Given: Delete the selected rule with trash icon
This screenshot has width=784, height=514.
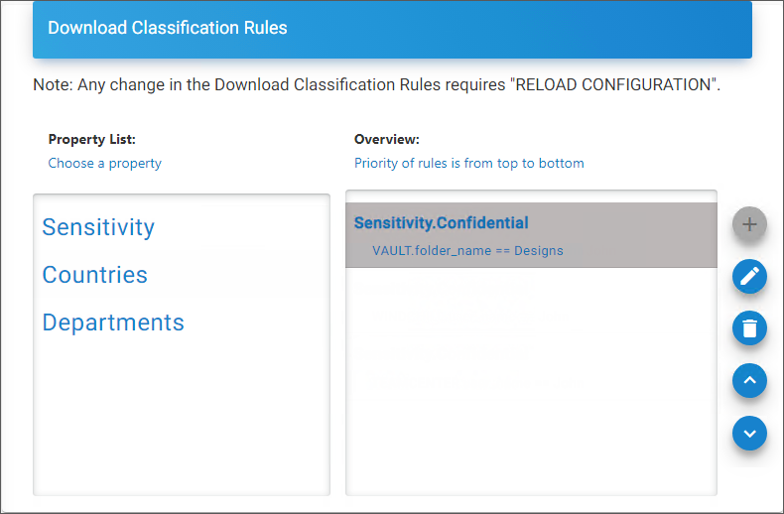Looking at the screenshot, I should pyautogui.click(x=749, y=327).
